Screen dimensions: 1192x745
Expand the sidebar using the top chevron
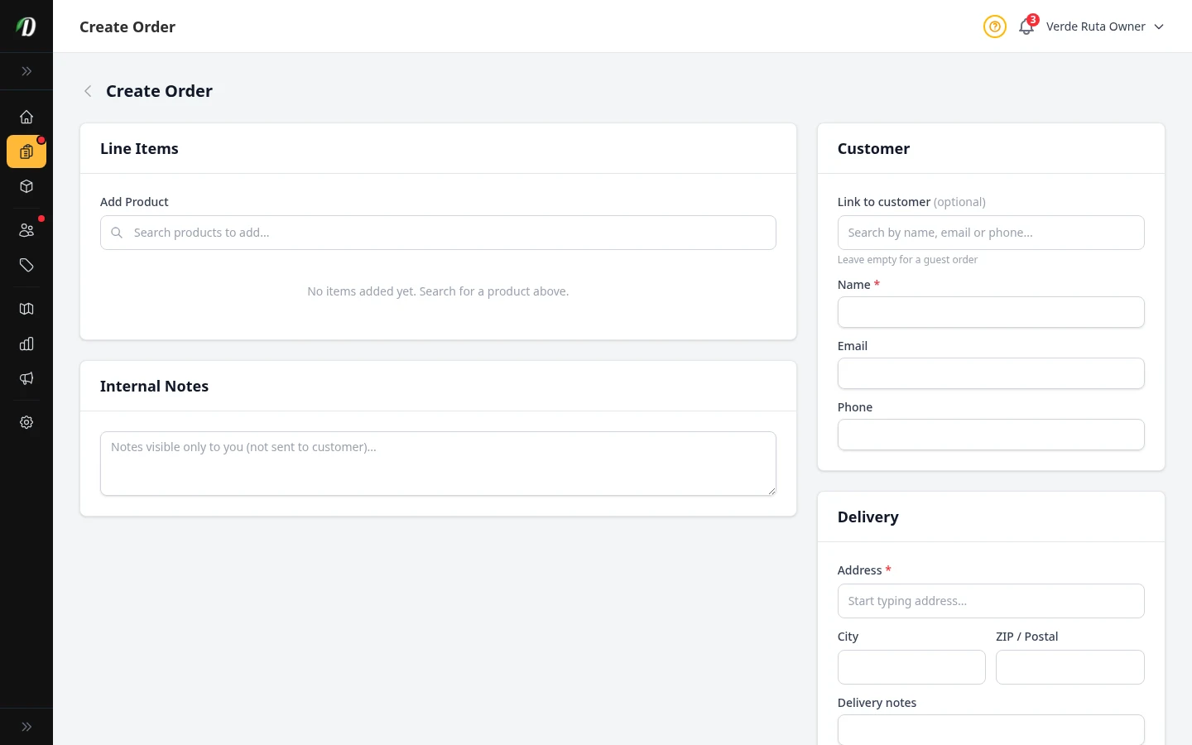tap(26, 71)
